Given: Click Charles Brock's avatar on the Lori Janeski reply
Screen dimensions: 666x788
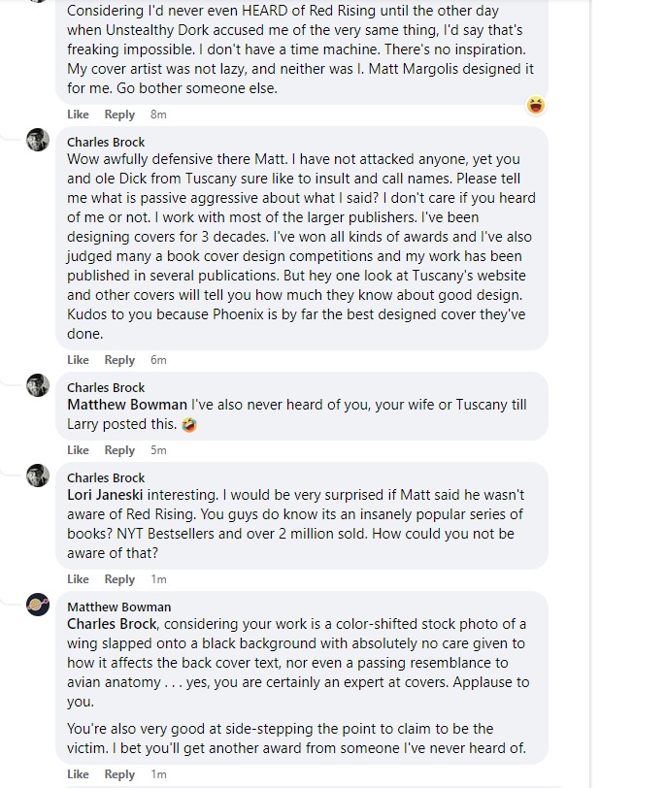Looking at the screenshot, I should pyautogui.click(x=38, y=476).
